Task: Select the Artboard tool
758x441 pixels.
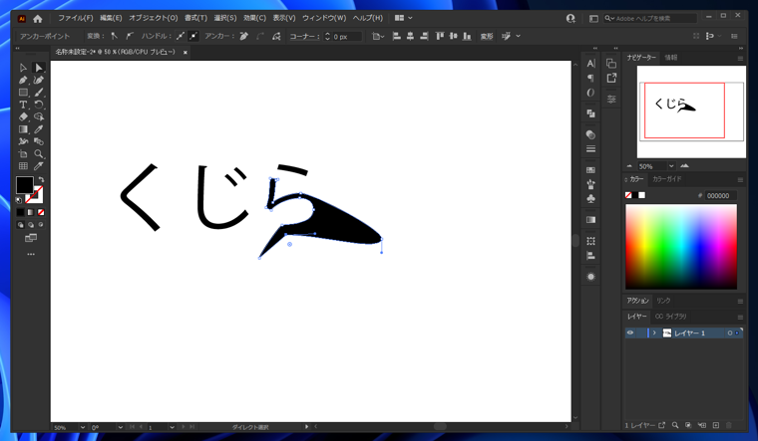Action: [x=23, y=153]
